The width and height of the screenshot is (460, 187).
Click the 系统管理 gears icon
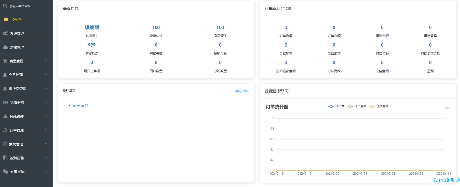tap(6, 33)
